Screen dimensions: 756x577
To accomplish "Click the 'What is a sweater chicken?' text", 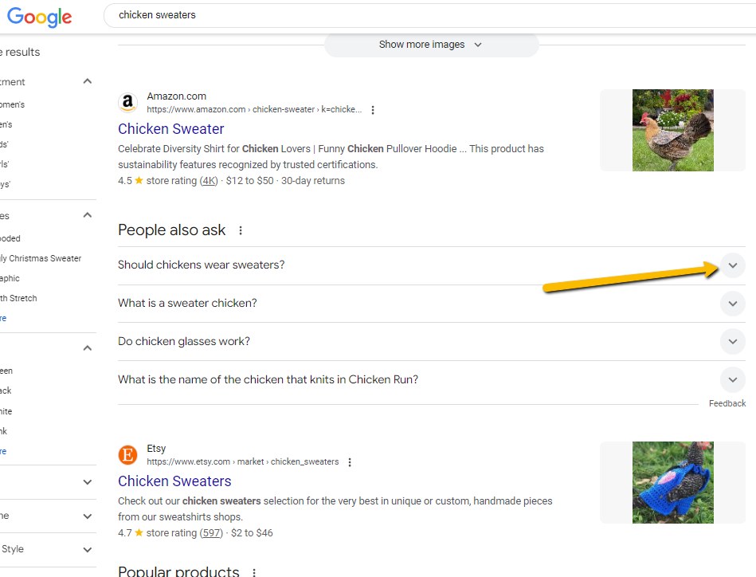I will (187, 303).
